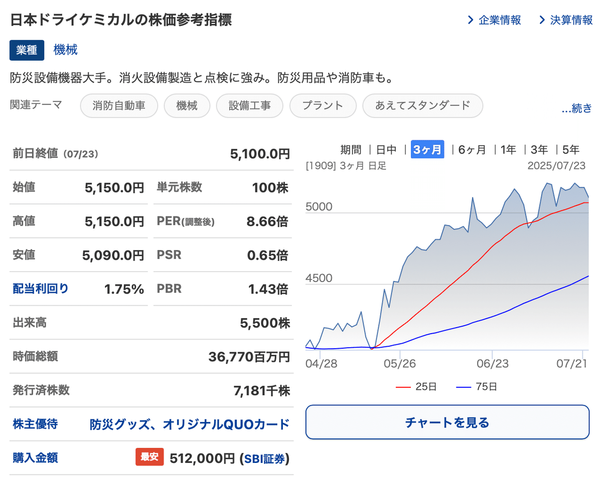Click the 7,181千株 shares issued value

click(x=262, y=391)
